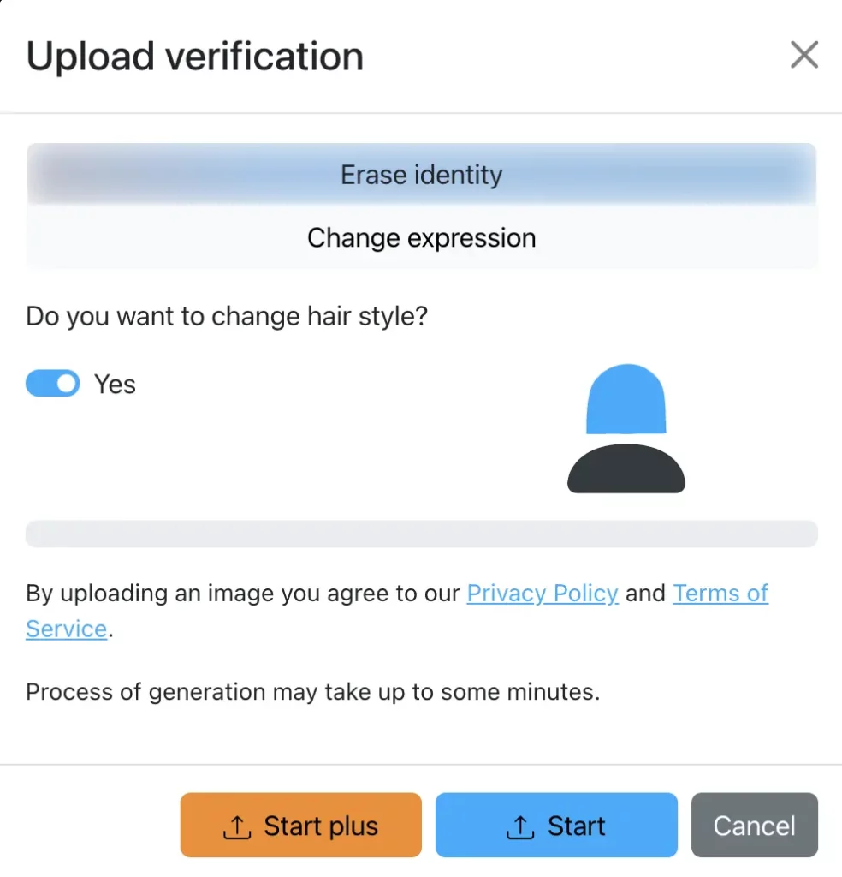Screen dimensions: 842x877
Task: Click the Yes label beside the switch
Action: pos(115,384)
